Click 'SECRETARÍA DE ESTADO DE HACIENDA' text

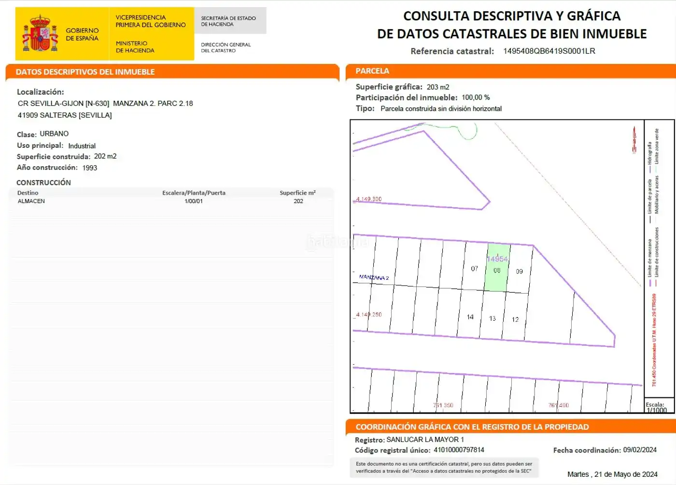point(228,21)
